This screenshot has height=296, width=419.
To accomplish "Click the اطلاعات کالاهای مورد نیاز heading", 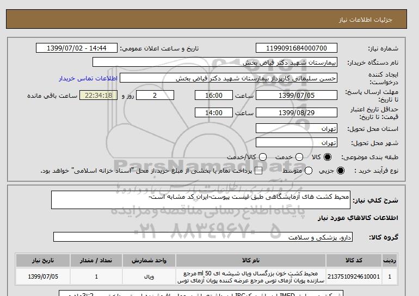I will [358, 218].
